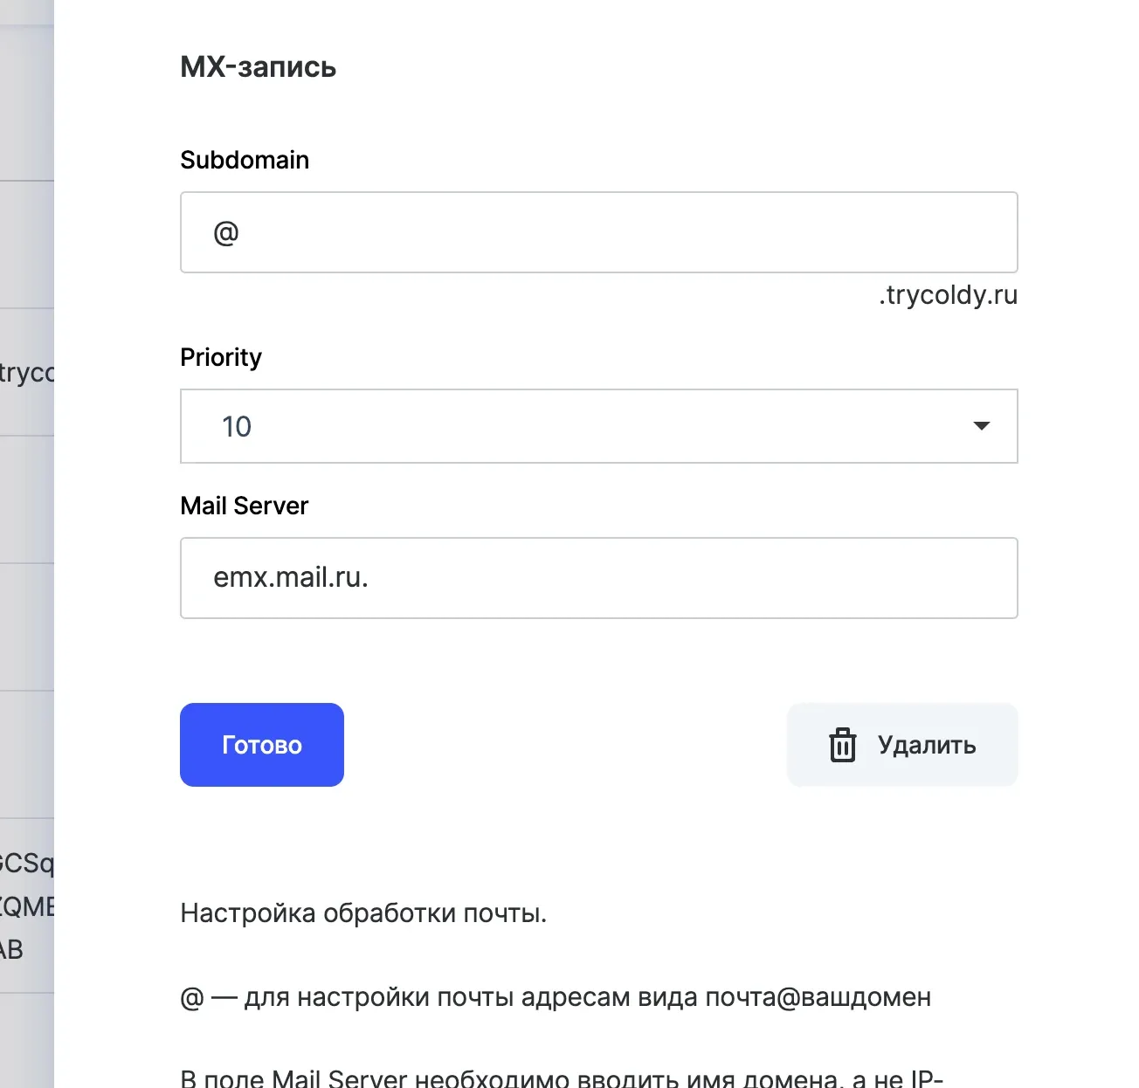Screen dimensions: 1139x1088
Task: Click the Mail Server label
Action: pyautogui.click(x=244, y=506)
